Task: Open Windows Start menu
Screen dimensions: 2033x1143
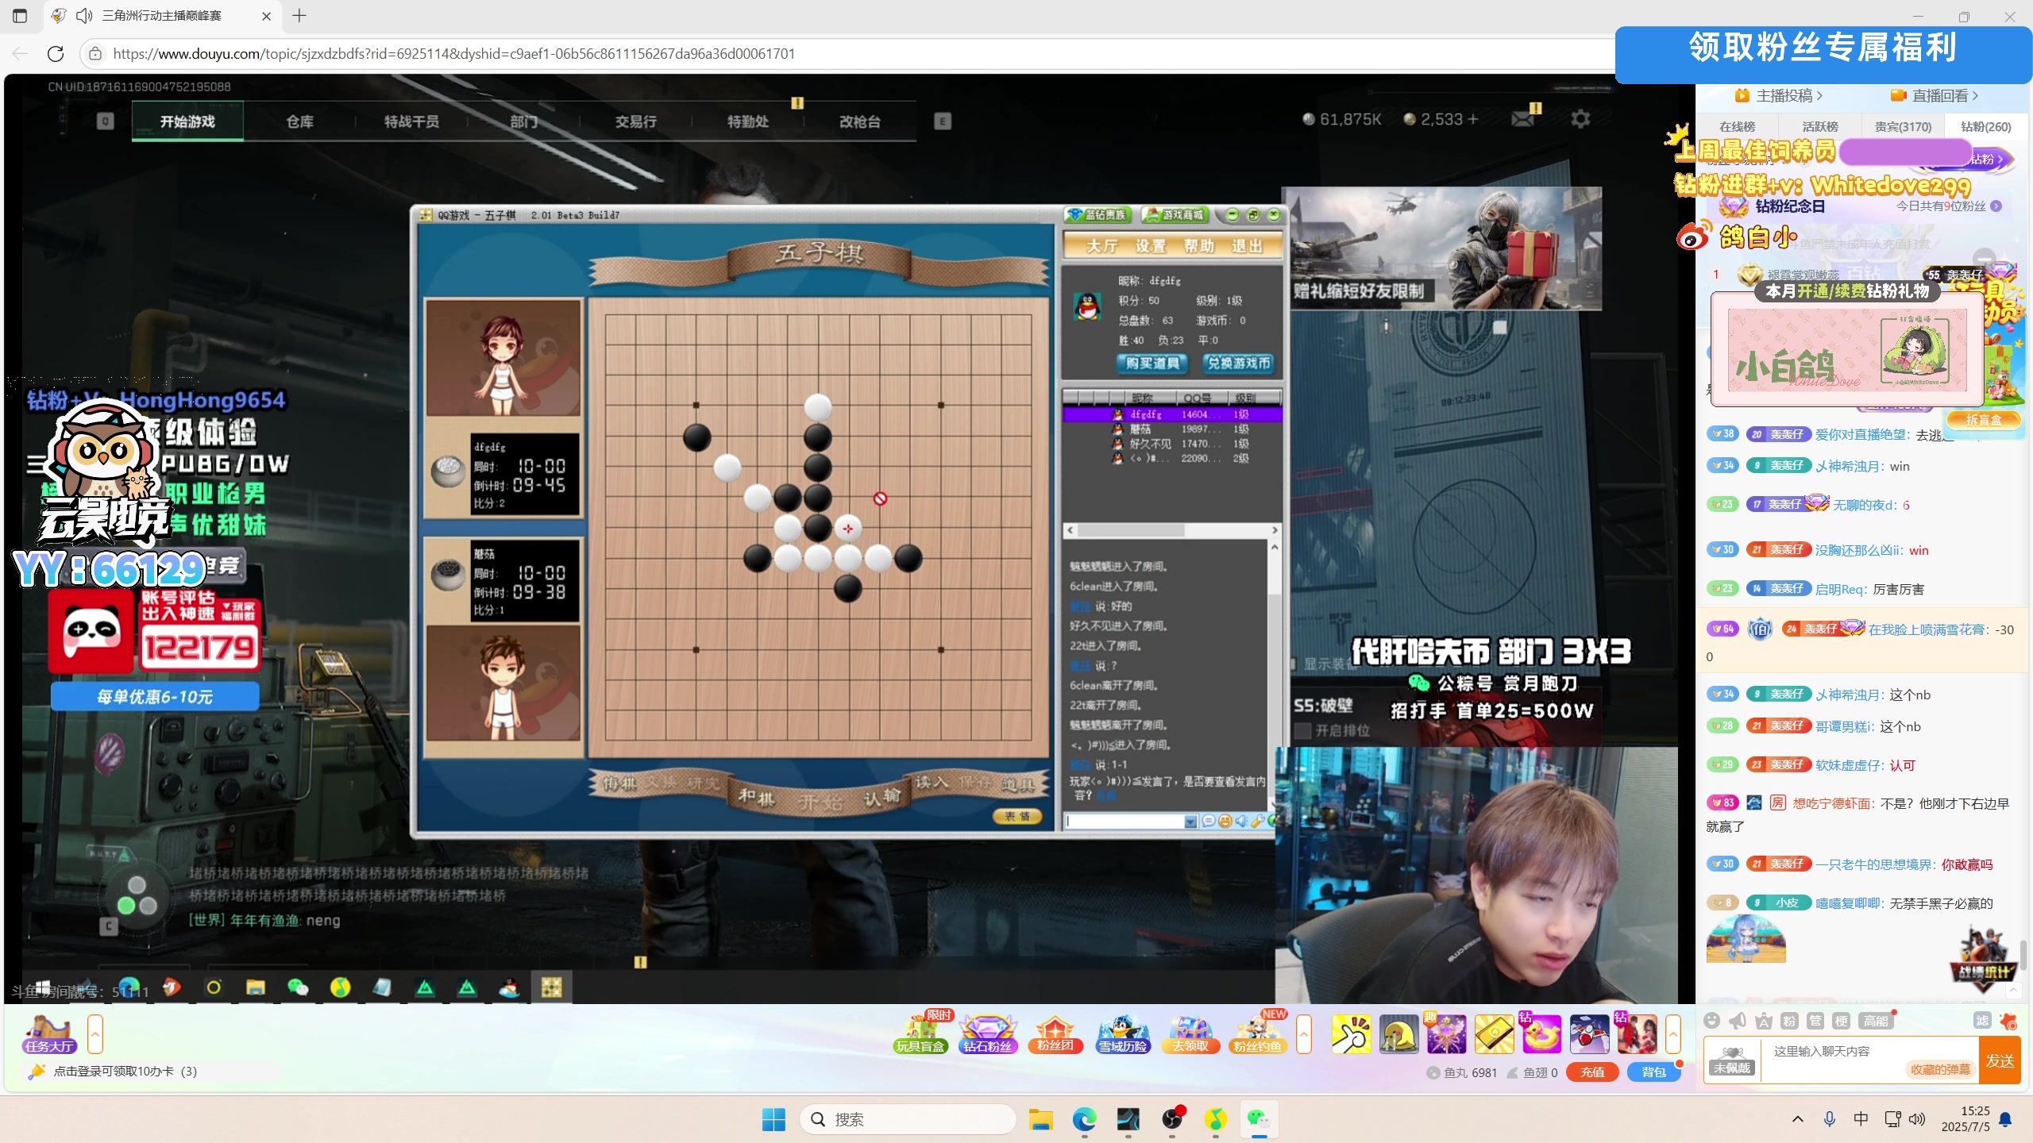Action: (773, 1119)
